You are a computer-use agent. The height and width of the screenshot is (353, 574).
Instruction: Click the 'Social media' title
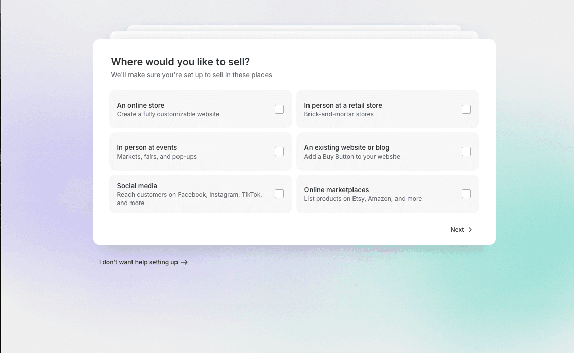click(x=137, y=186)
